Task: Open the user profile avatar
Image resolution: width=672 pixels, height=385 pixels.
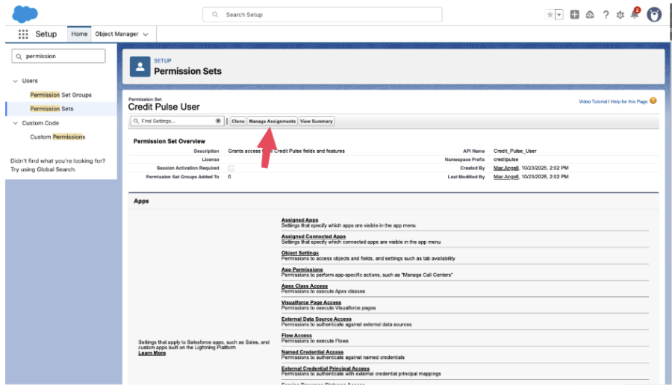Action: click(x=654, y=15)
